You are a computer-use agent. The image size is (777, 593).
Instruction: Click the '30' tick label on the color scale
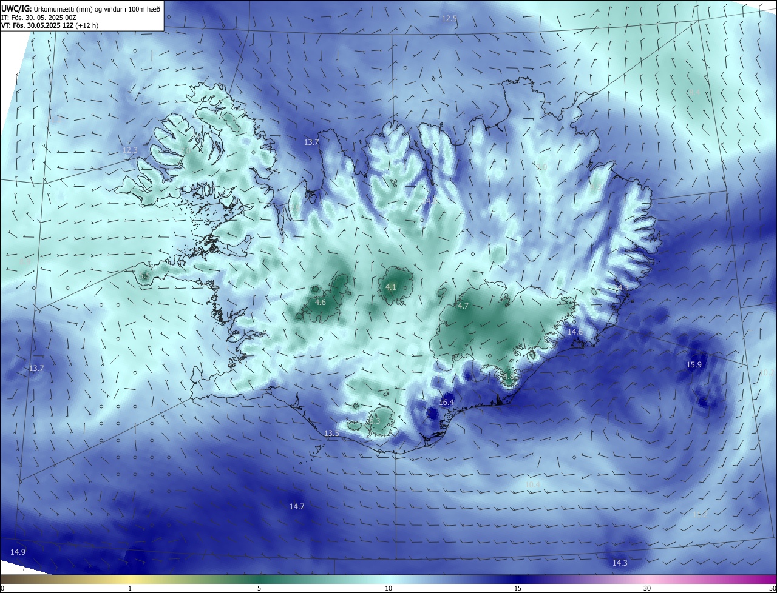[x=647, y=588]
